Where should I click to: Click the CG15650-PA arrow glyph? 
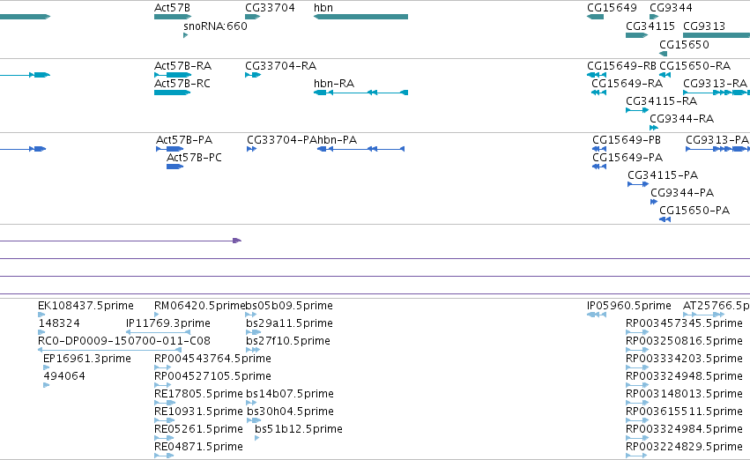point(665,219)
